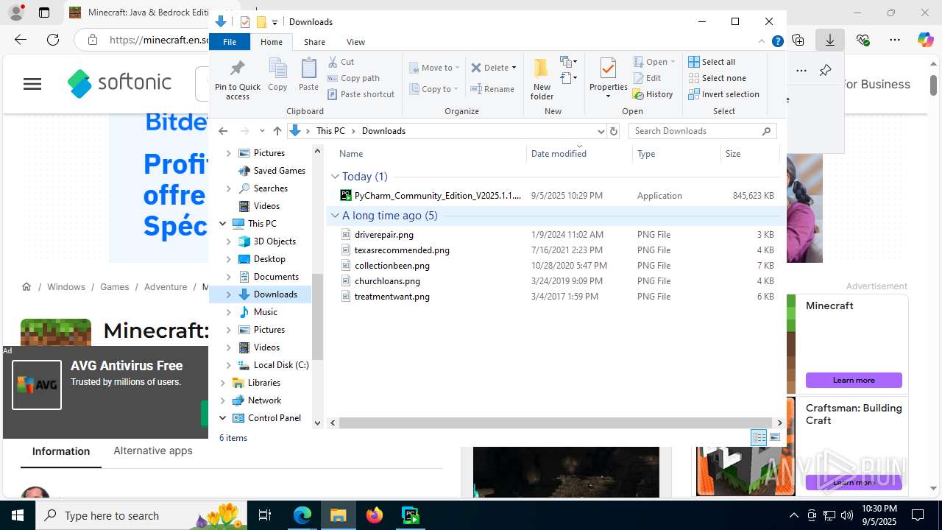This screenshot has width=942, height=530.
Task: Click the Paste ribbon icon
Action: point(308,74)
